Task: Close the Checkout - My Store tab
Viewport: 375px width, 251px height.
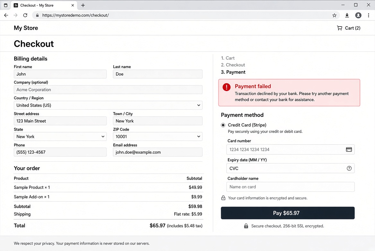Action: 73,5
